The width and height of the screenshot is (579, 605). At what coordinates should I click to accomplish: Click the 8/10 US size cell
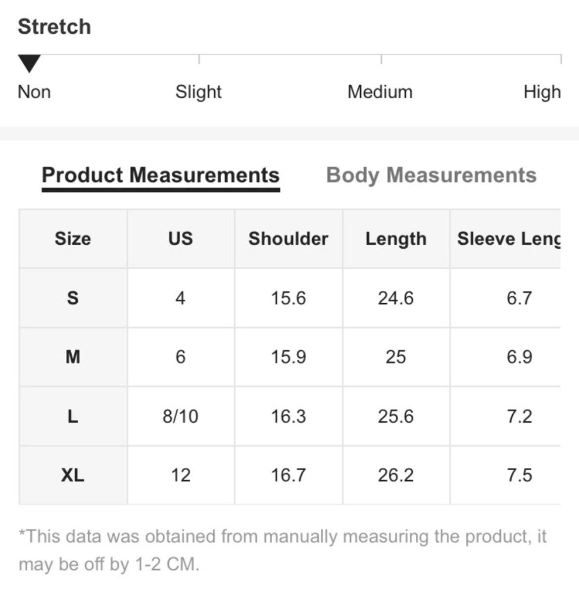(181, 416)
